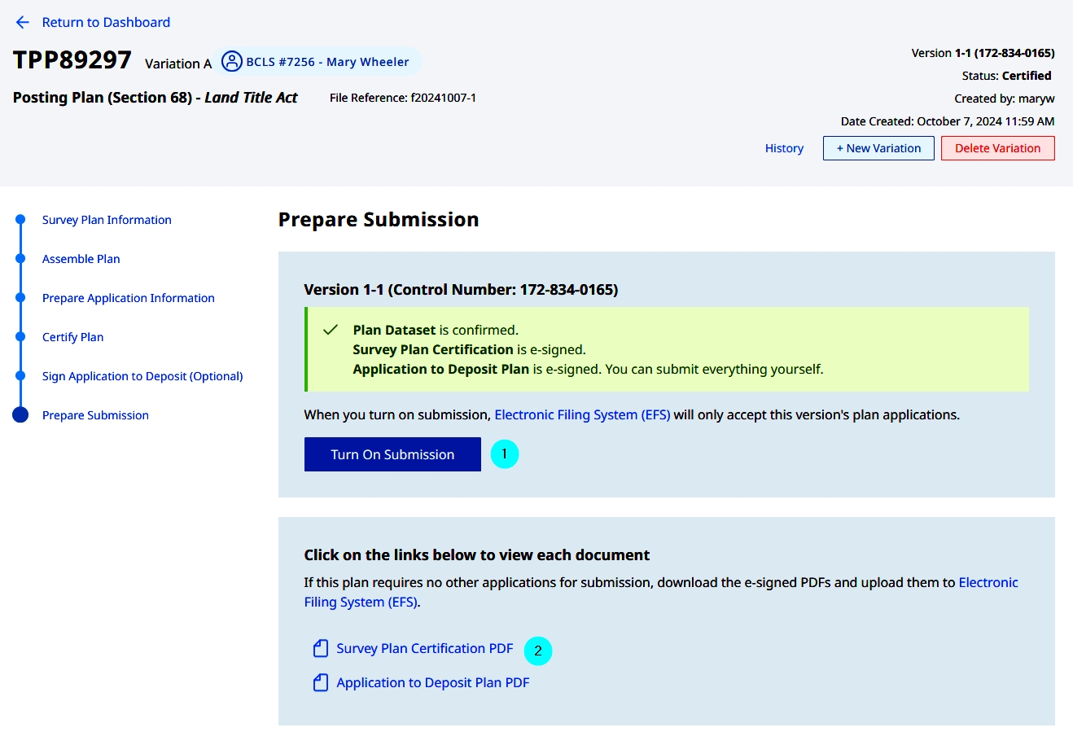
Task: Click the TPP89297 plan number heading
Action: click(72, 60)
